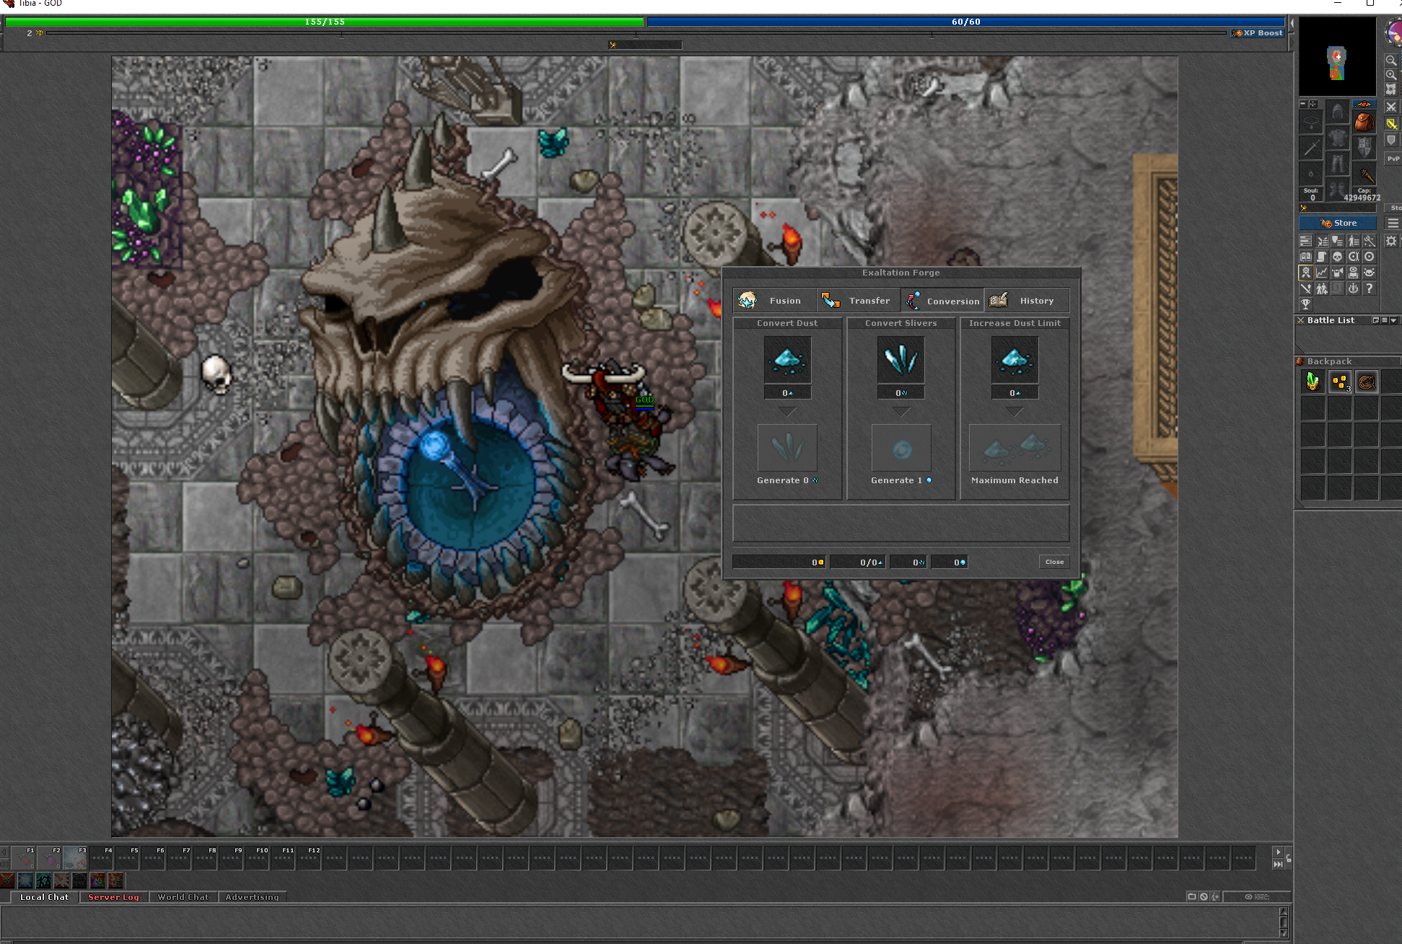Jump to action bar end with skip arrow
Screen dimensions: 1402x944
click(1278, 865)
